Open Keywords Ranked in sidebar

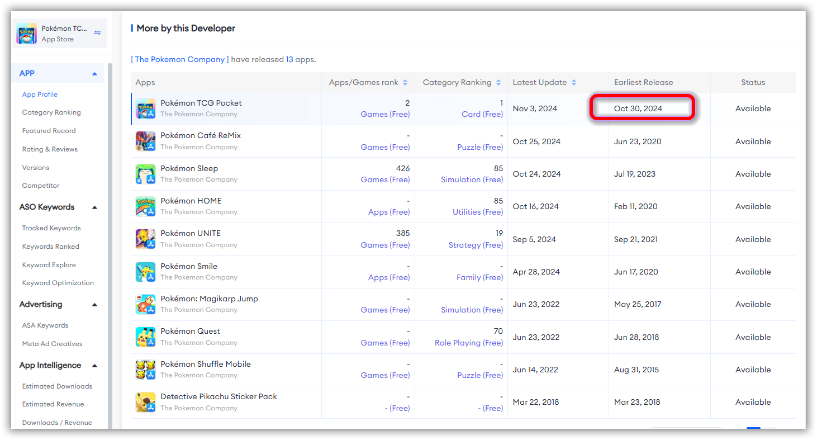[51, 247]
